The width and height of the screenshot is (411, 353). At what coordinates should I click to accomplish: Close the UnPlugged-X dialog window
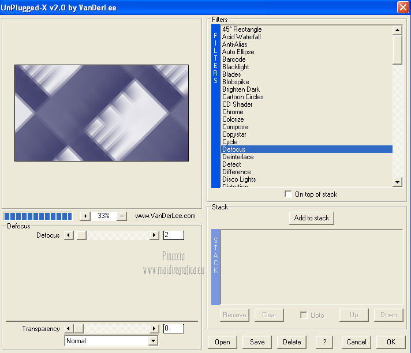click(403, 7)
